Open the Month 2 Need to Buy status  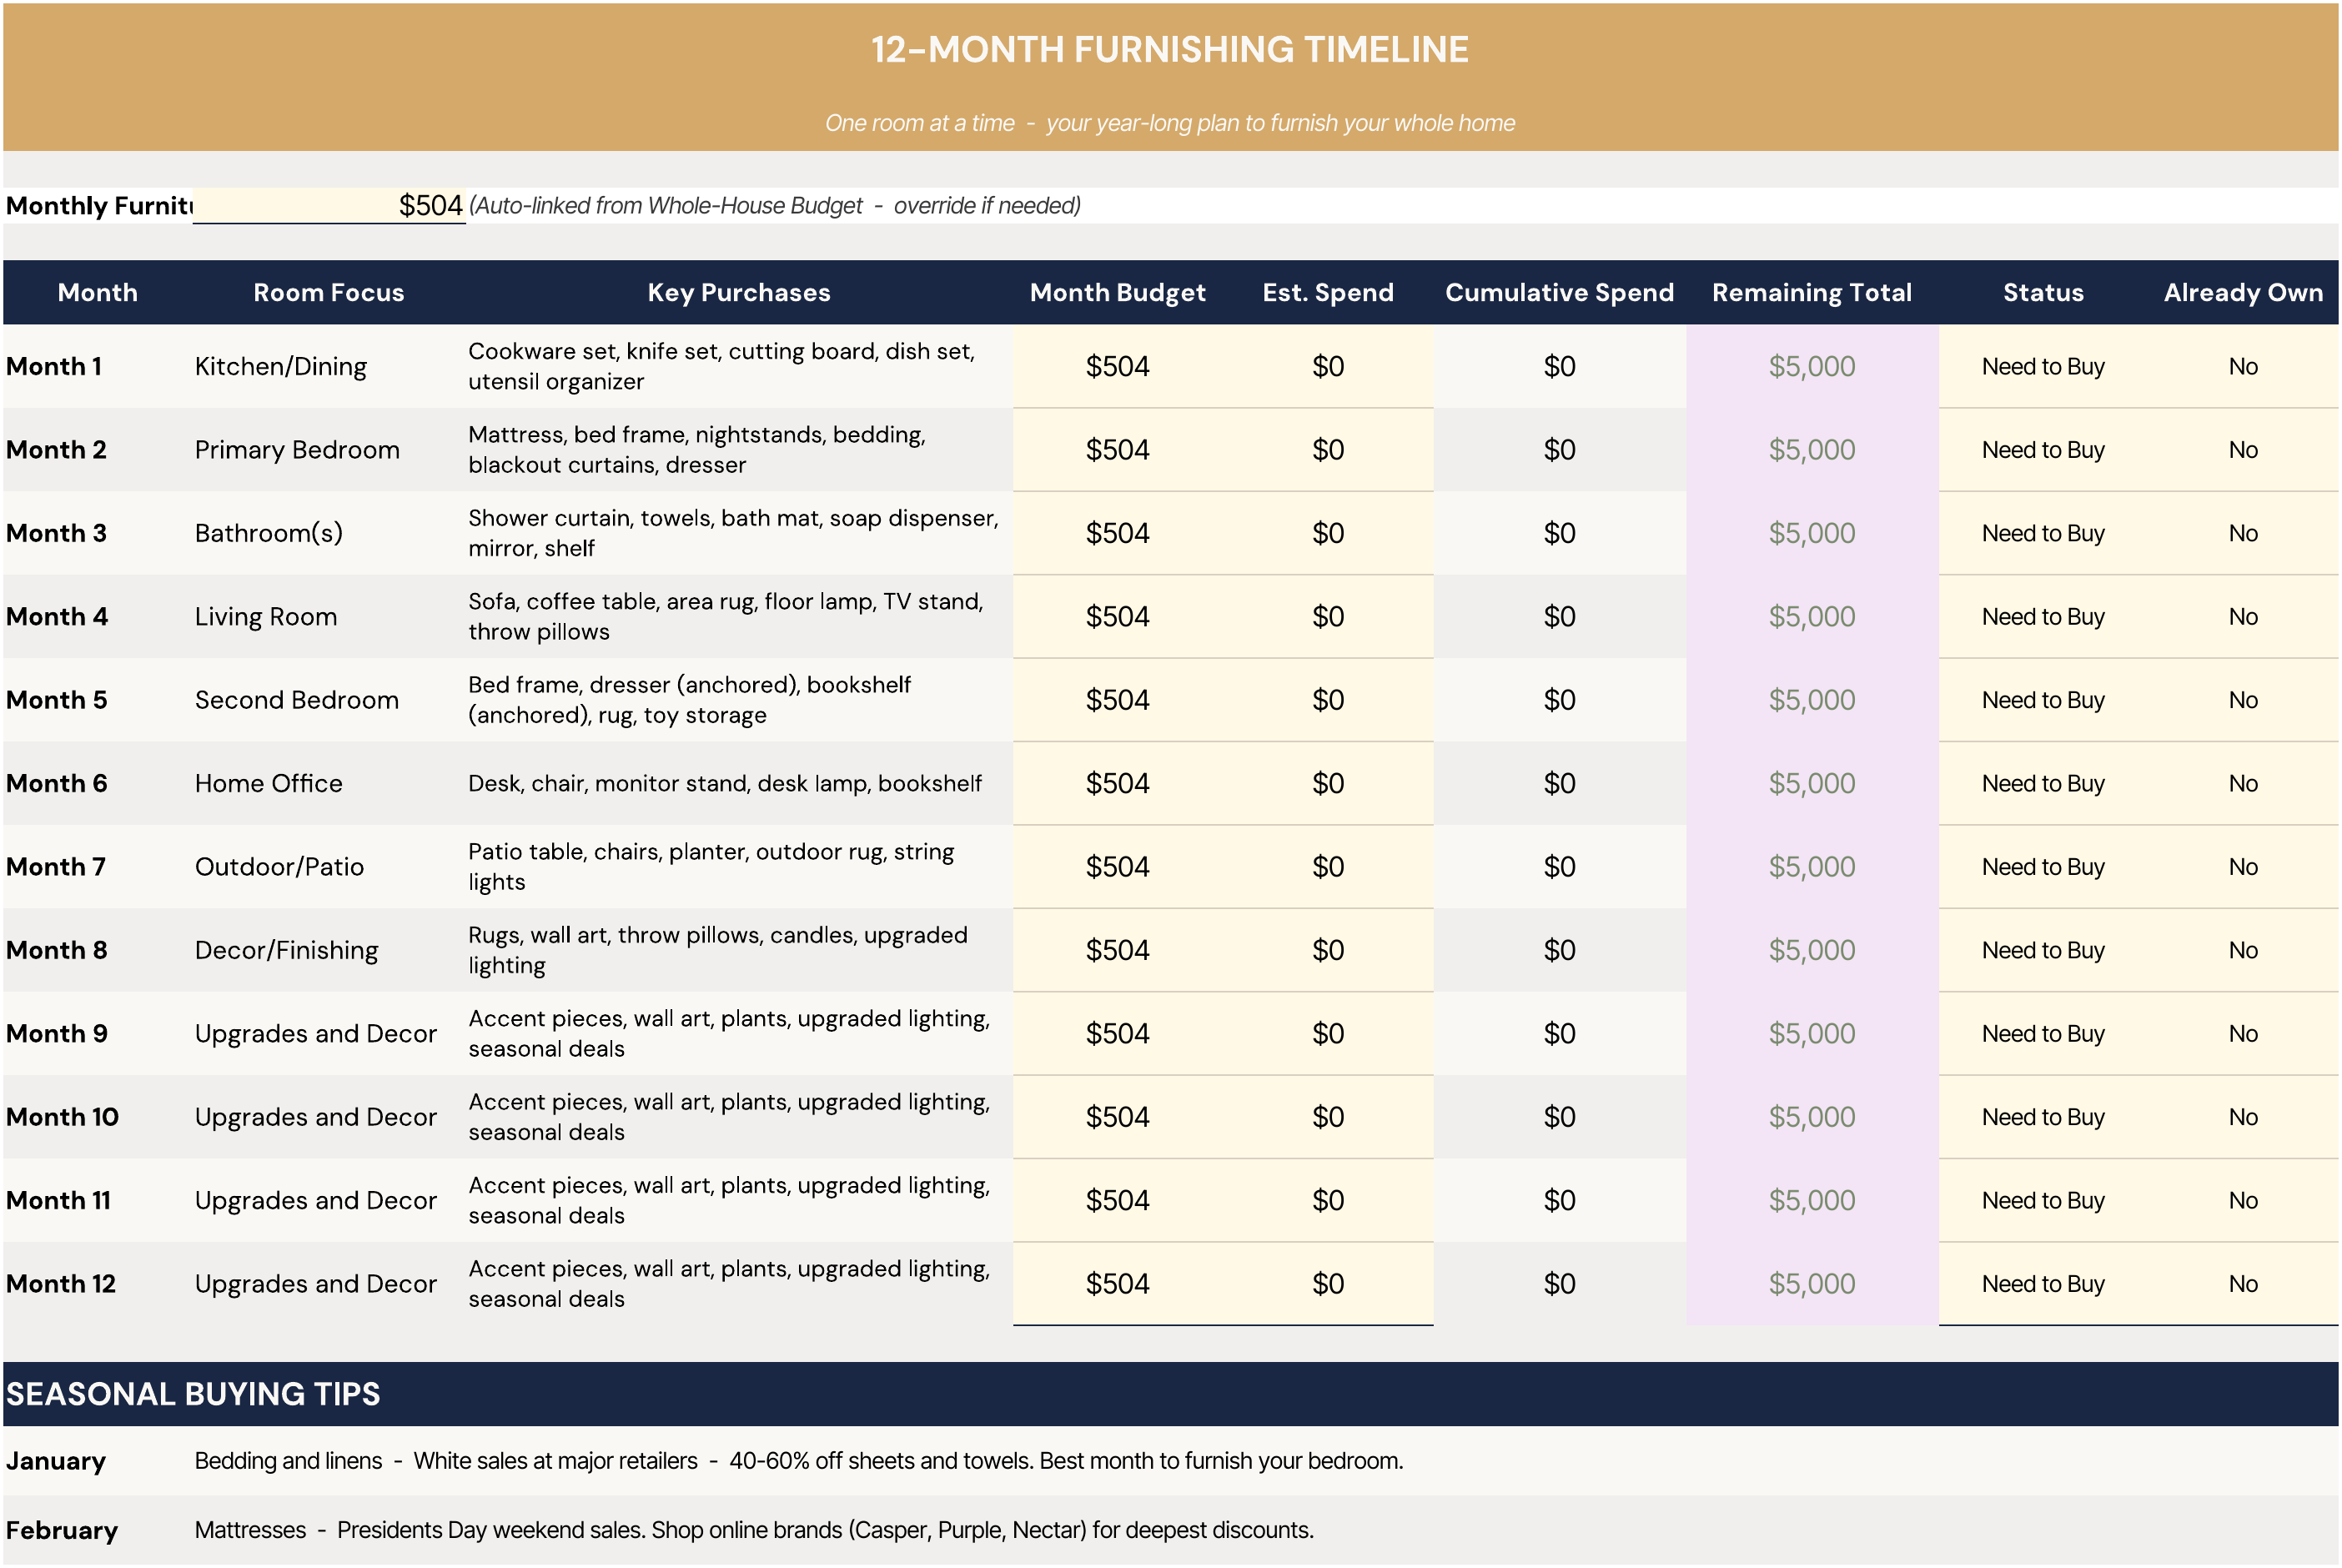click(2043, 449)
